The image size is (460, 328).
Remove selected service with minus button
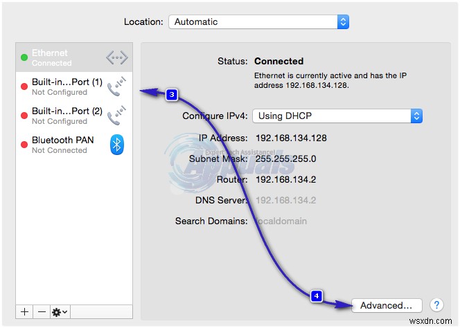[x=42, y=312]
